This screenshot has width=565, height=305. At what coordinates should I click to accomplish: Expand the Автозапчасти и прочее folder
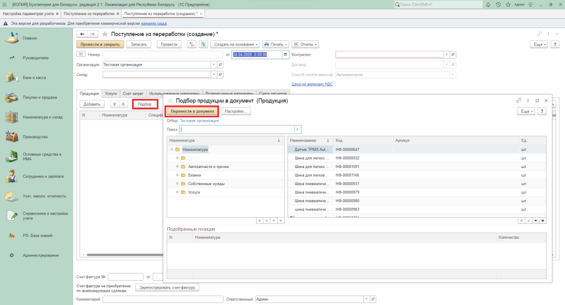[x=177, y=166]
